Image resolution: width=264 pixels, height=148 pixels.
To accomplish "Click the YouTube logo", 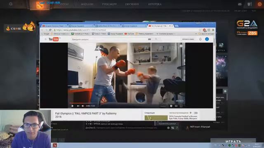I will click(54, 39).
